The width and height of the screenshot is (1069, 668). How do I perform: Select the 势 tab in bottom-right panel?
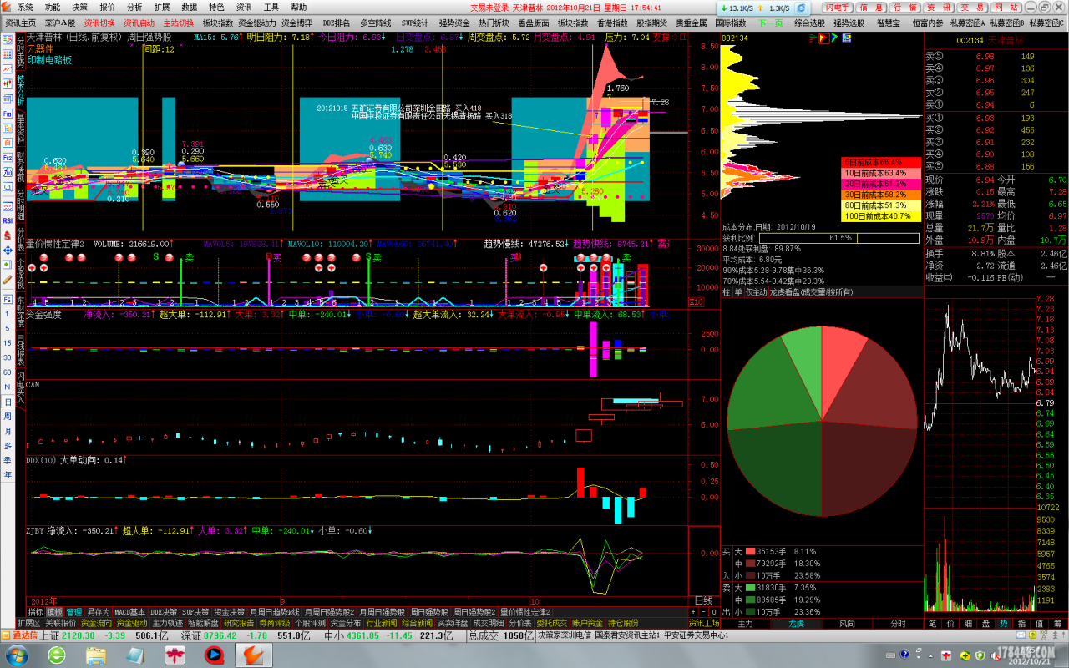pyautogui.click(x=1002, y=623)
